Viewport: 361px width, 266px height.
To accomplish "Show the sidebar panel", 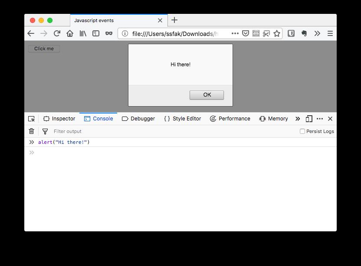I will [x=96, y=33].
